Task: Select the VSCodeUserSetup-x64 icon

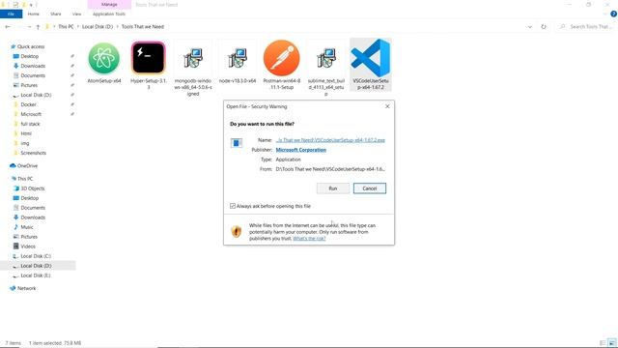Action: [371, 58]
